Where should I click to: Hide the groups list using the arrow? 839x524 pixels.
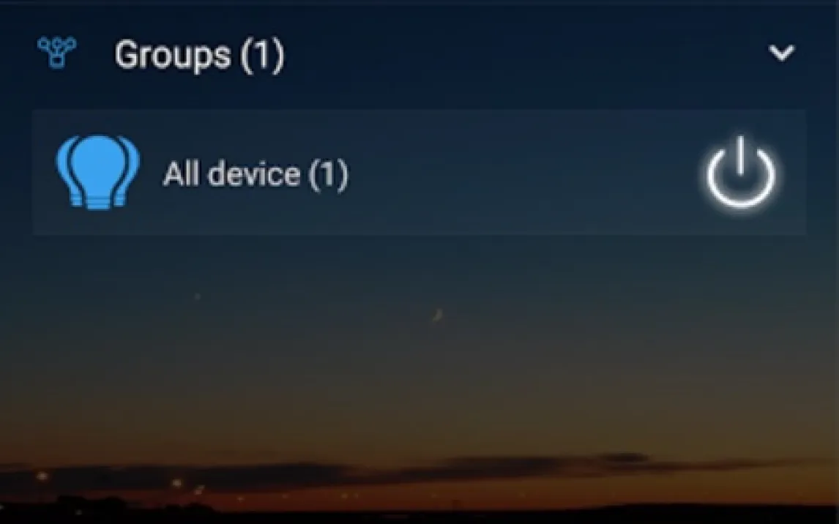(781, 53)
